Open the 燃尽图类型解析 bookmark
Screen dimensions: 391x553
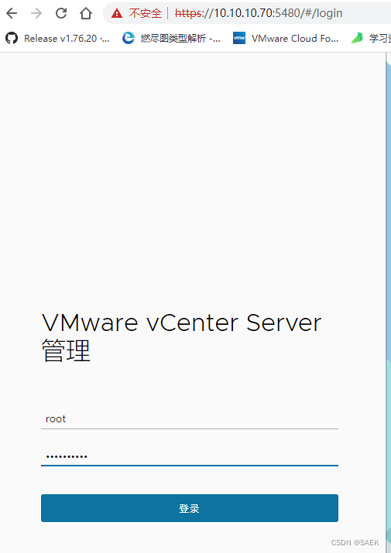point(171,38)
